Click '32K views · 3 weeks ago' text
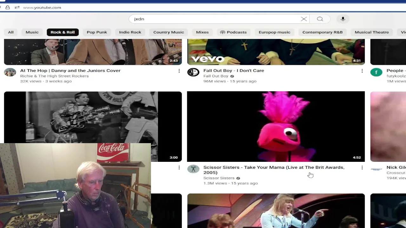This screenshot has height=228, width=406. (46, 81)
